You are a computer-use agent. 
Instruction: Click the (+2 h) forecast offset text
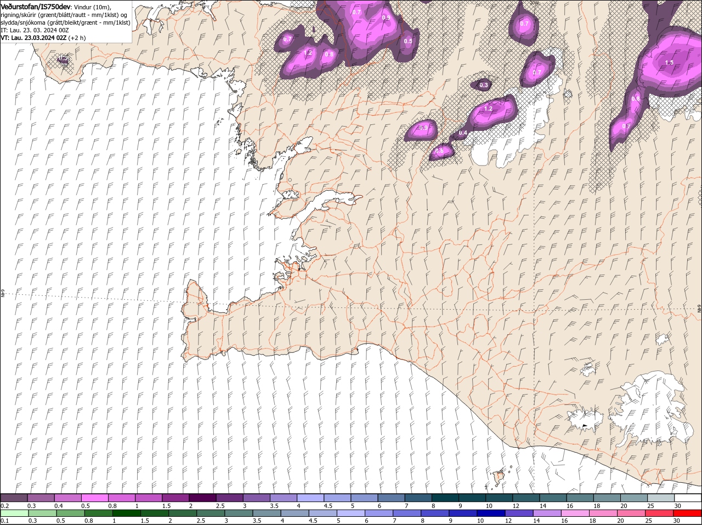(x=77, y=38)
